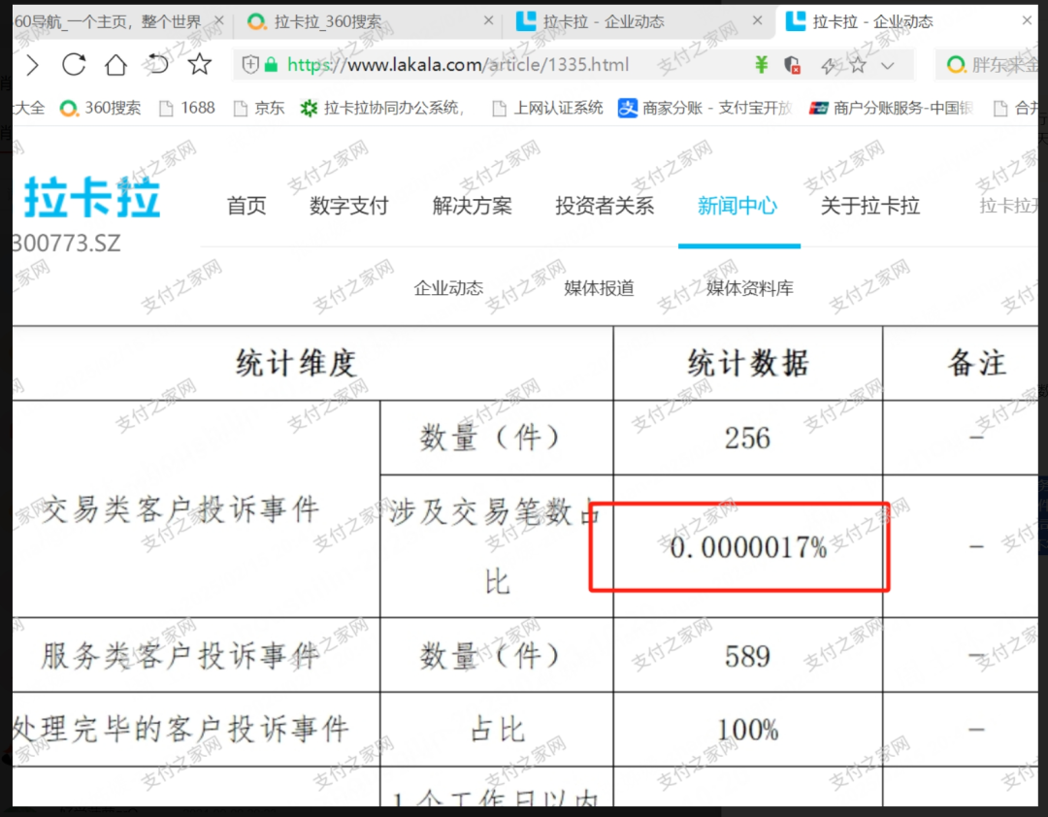The image size is (1048, 817).
Task: Click the shield icon in address bar
Action: 250,64
